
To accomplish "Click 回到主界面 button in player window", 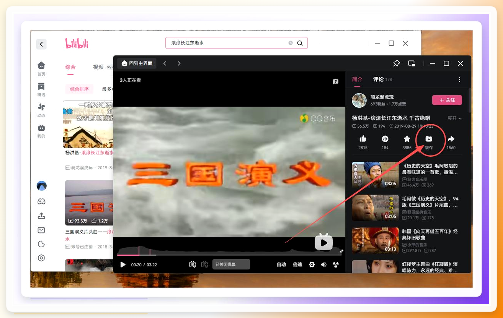I will (x=137, y=63).
